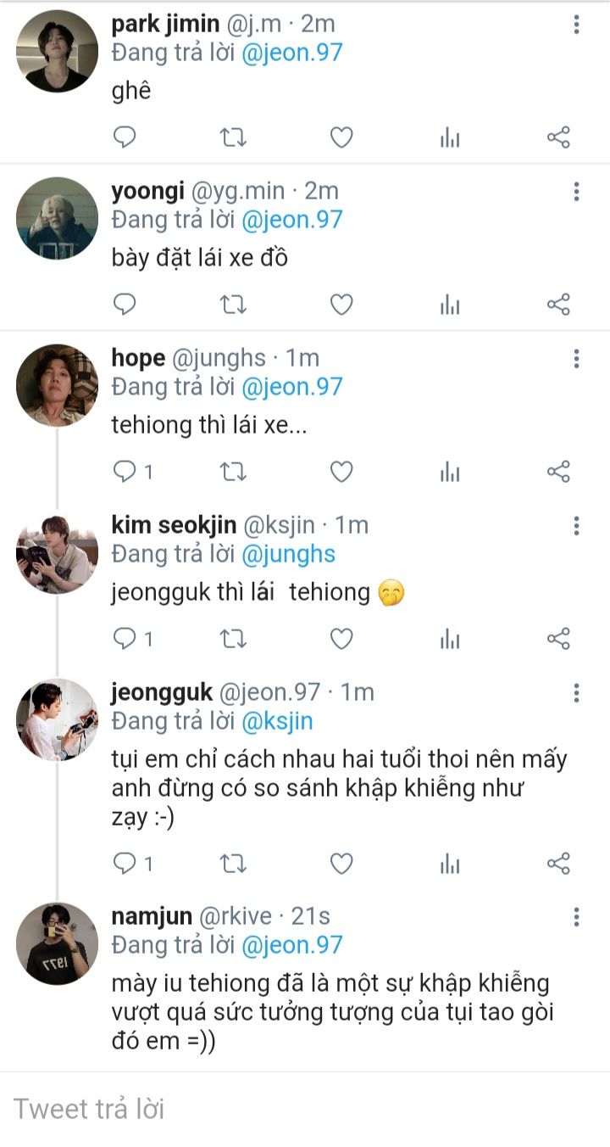View analytics on hope's tweet

click(450, 472)
